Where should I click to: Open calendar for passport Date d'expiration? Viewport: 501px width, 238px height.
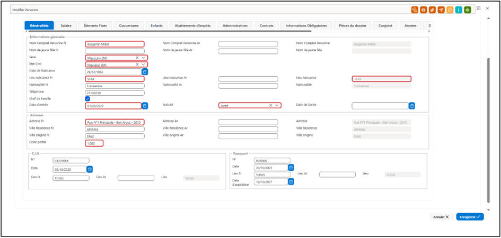point(291,181)
